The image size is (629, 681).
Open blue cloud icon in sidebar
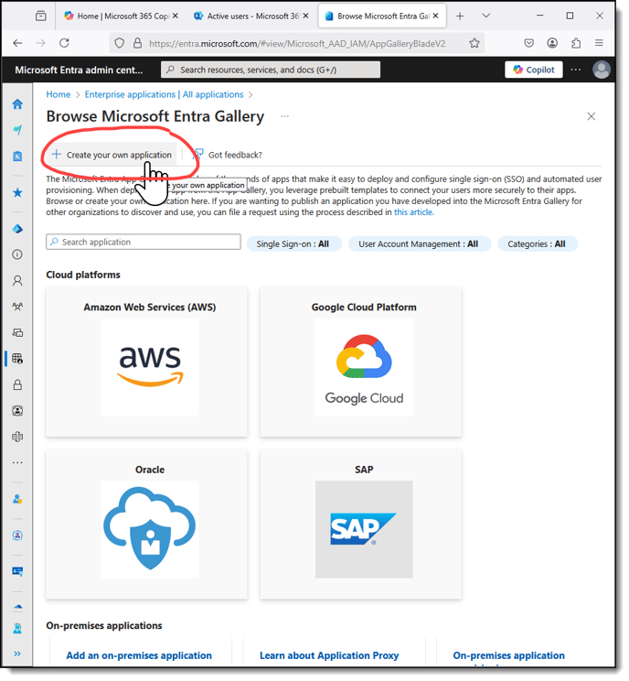(x=17, y=607)
